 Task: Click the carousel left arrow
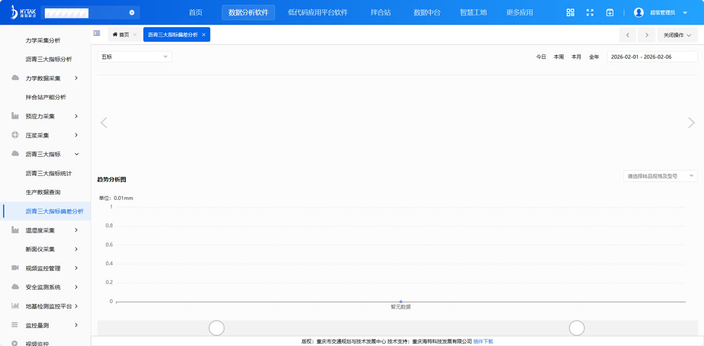click(104, 123)
